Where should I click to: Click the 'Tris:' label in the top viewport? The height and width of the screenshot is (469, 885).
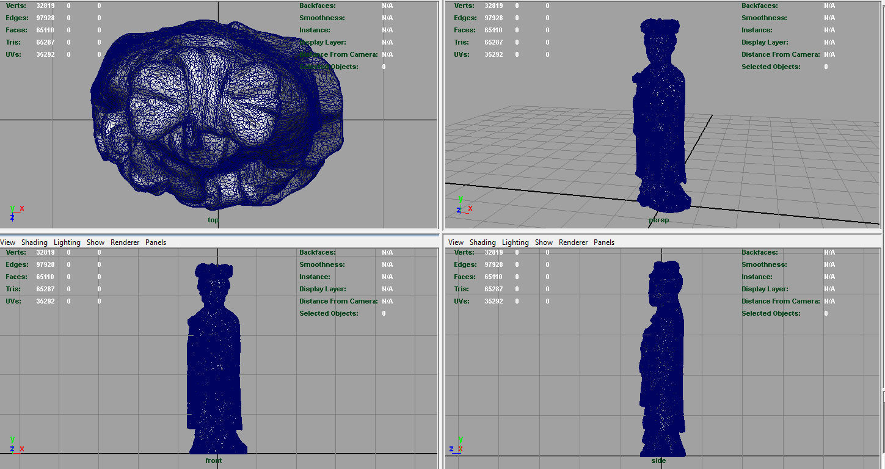point(13,42)
